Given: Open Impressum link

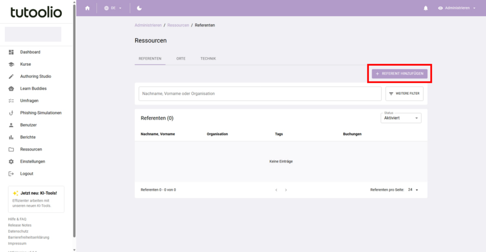Looking at the screenshot, I should tap(17, 243).
